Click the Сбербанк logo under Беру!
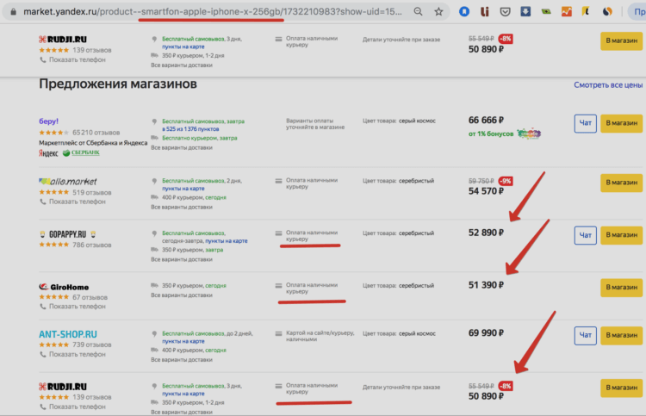The height and width of the screenshot is (416, 646). [81, 152]
